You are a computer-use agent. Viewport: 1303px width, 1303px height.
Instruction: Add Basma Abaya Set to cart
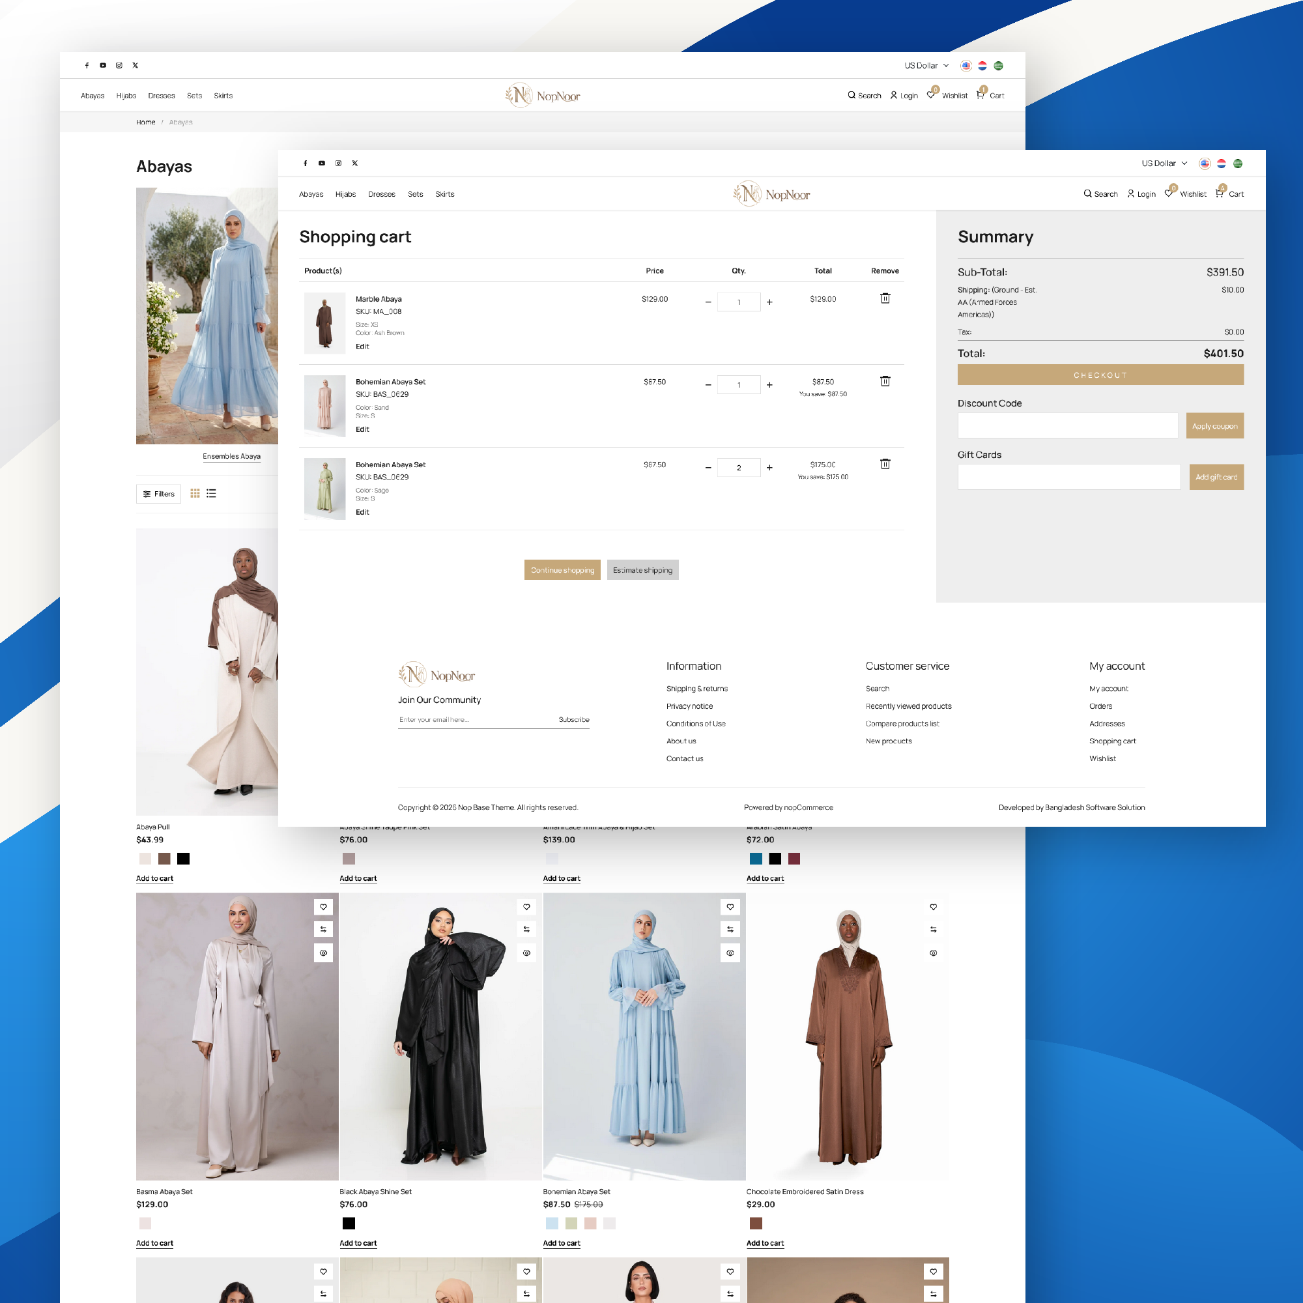tap(154, 1243)
